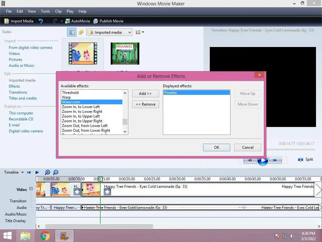322x242 pixels.
Task: Open the Effects task link
Action: point(14,86)
